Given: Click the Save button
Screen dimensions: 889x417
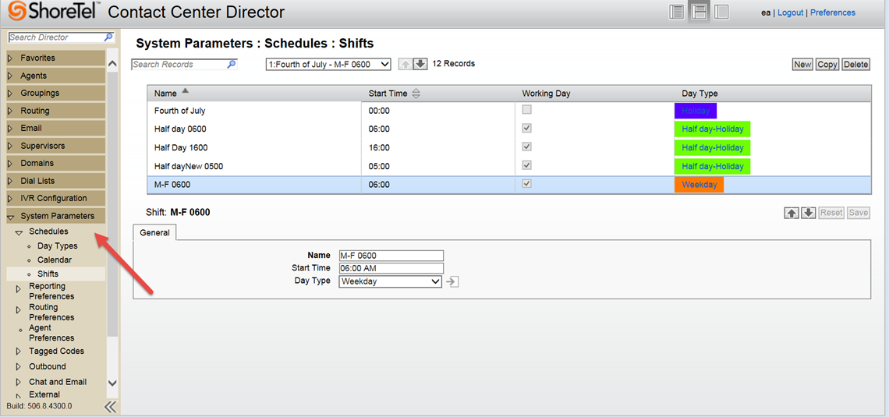Looking at the screenshot, I should pyautogui.click(x=859, y=213).
